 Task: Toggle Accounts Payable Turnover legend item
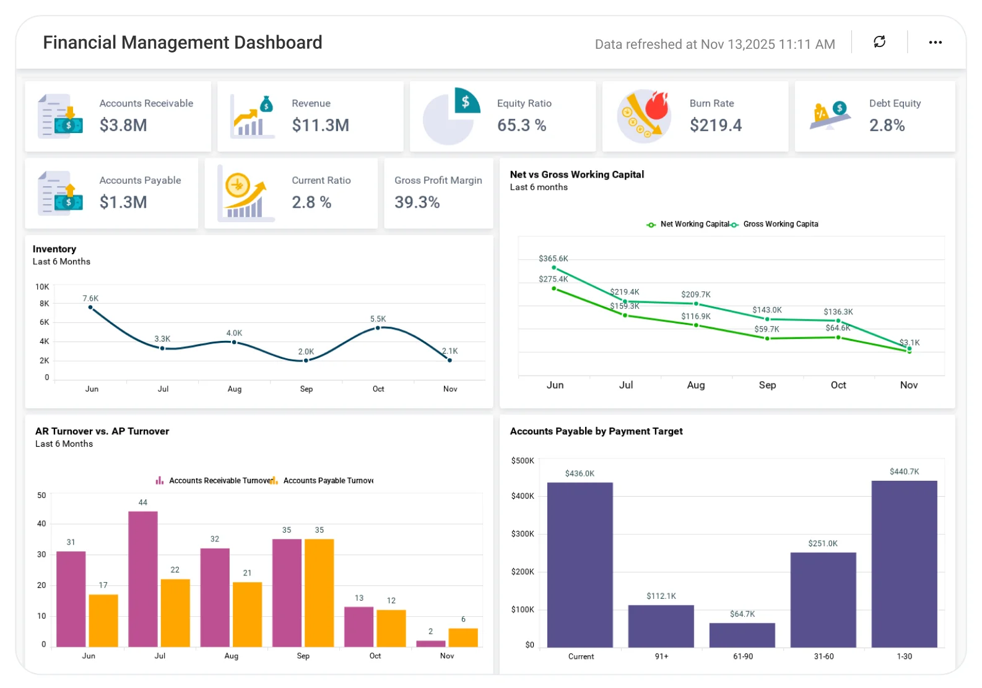coord(322,481)
